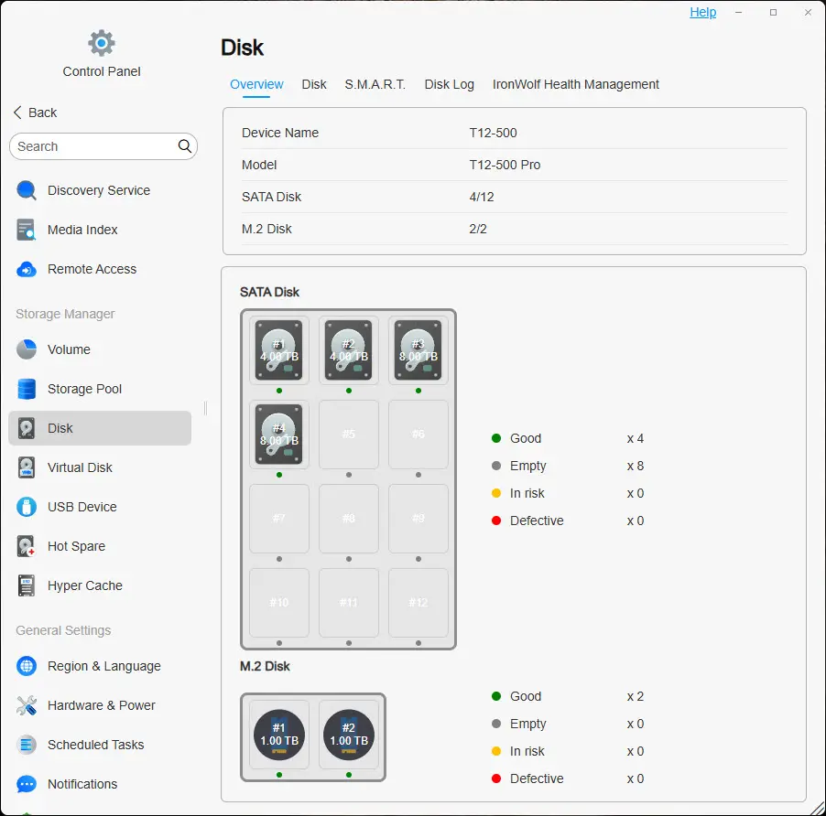Click the Hot Spare label

pyautogui.click(x=76, y=546)
